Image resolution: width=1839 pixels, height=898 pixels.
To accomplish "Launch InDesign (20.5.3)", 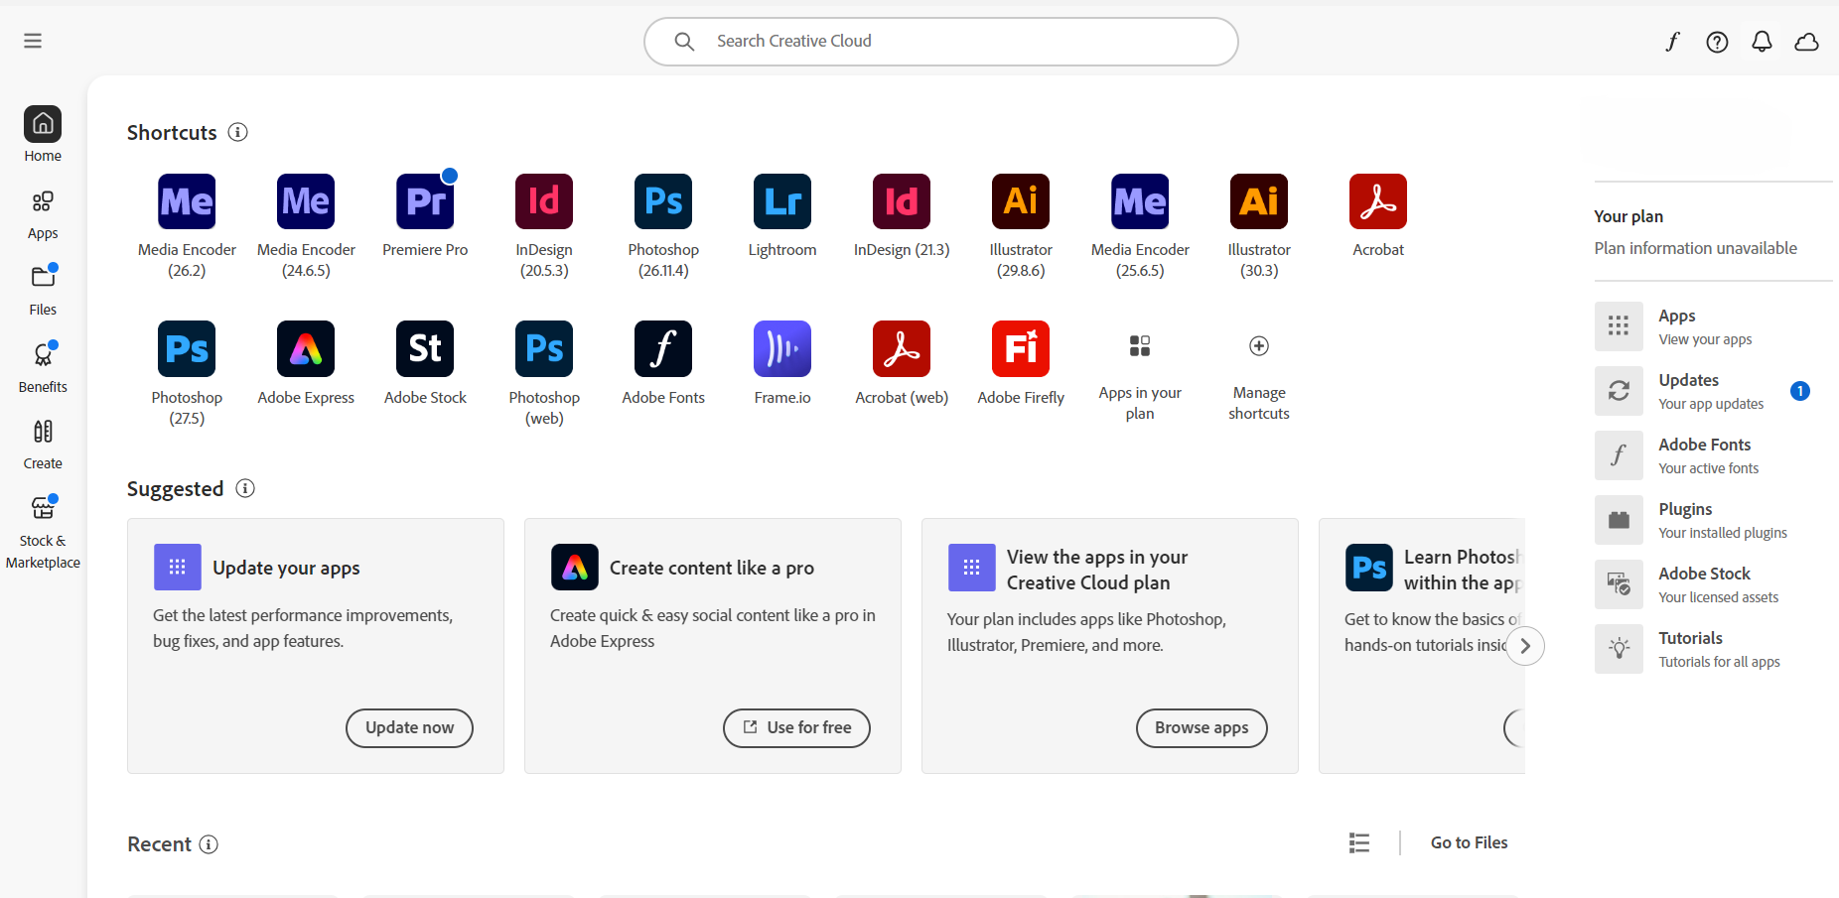I will (544, 201).
